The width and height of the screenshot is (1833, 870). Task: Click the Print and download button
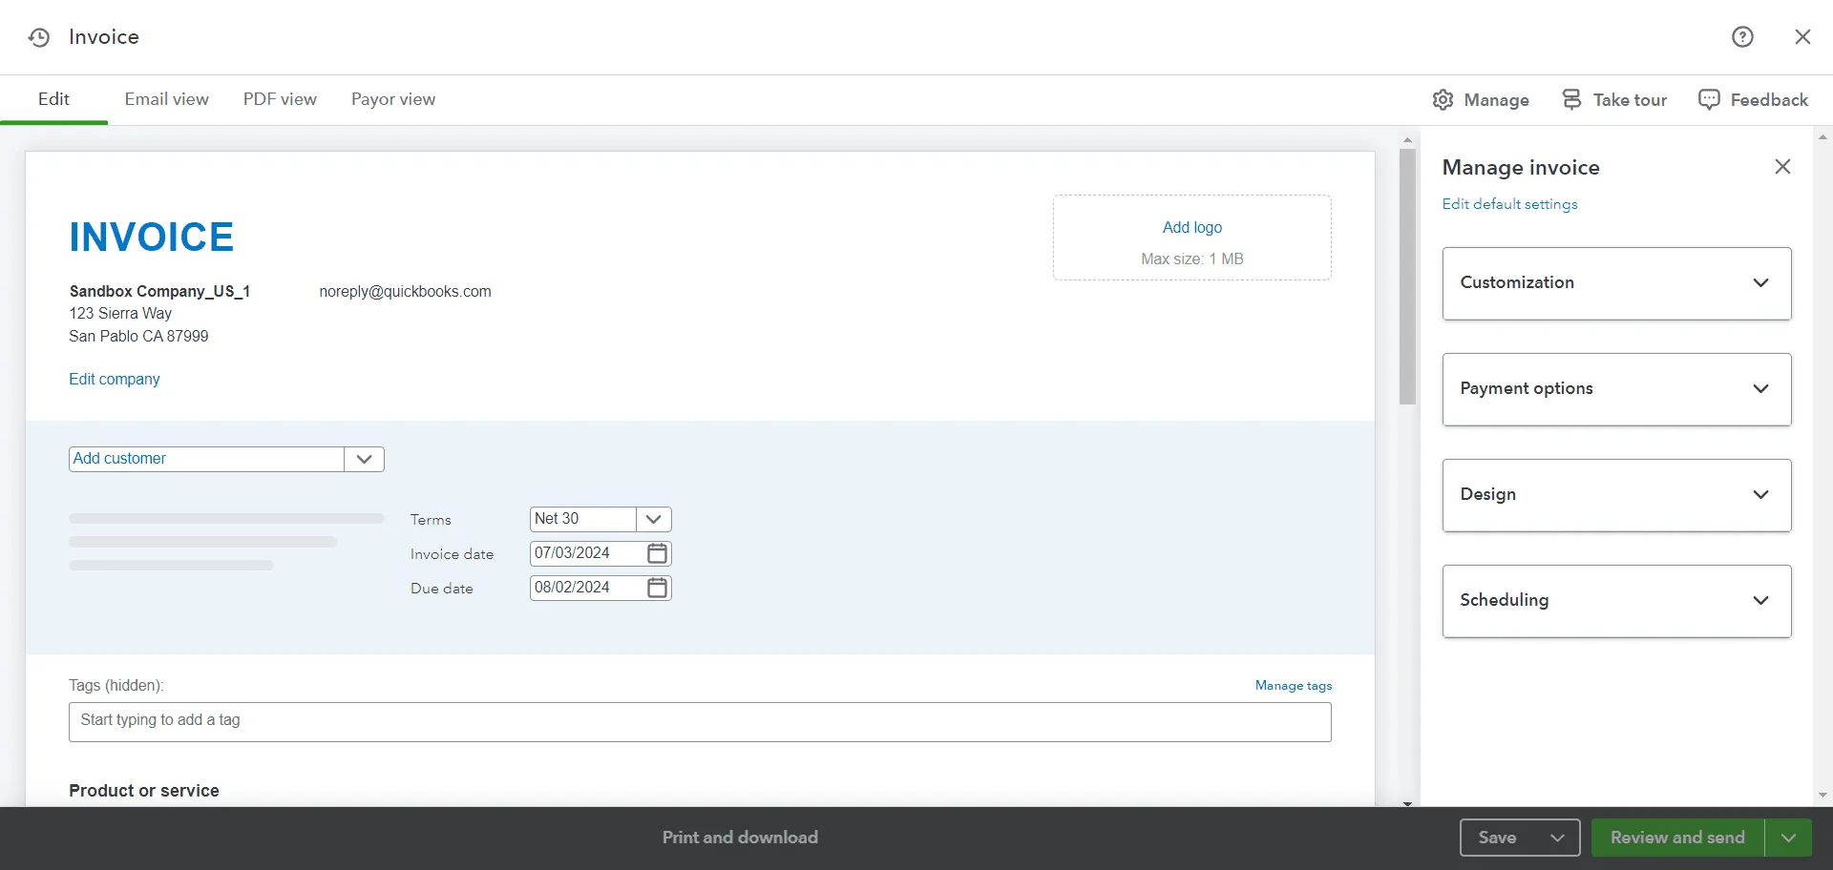[740, 837]
